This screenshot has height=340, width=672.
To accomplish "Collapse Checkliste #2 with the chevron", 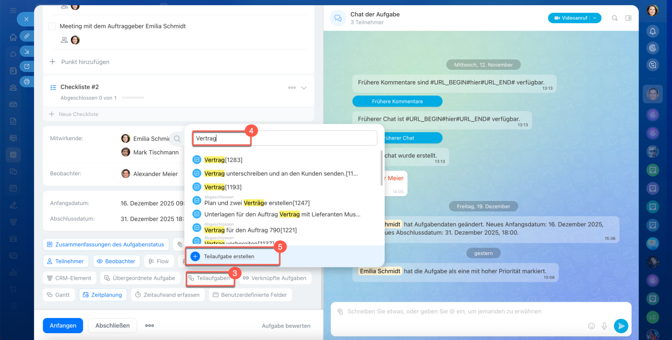I will pyautogui.click(x=304, y=88).
